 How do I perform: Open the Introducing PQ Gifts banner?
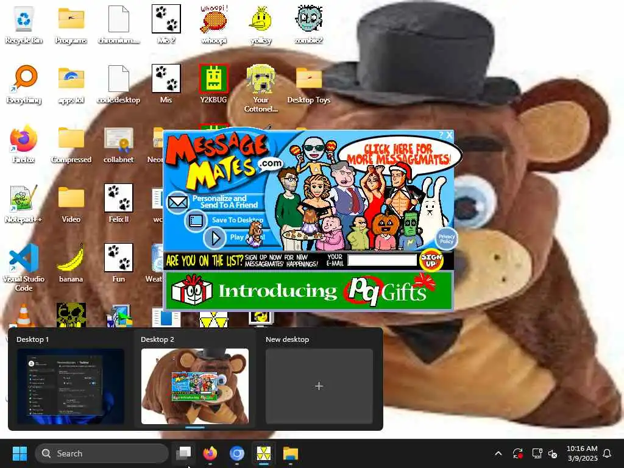309,291
